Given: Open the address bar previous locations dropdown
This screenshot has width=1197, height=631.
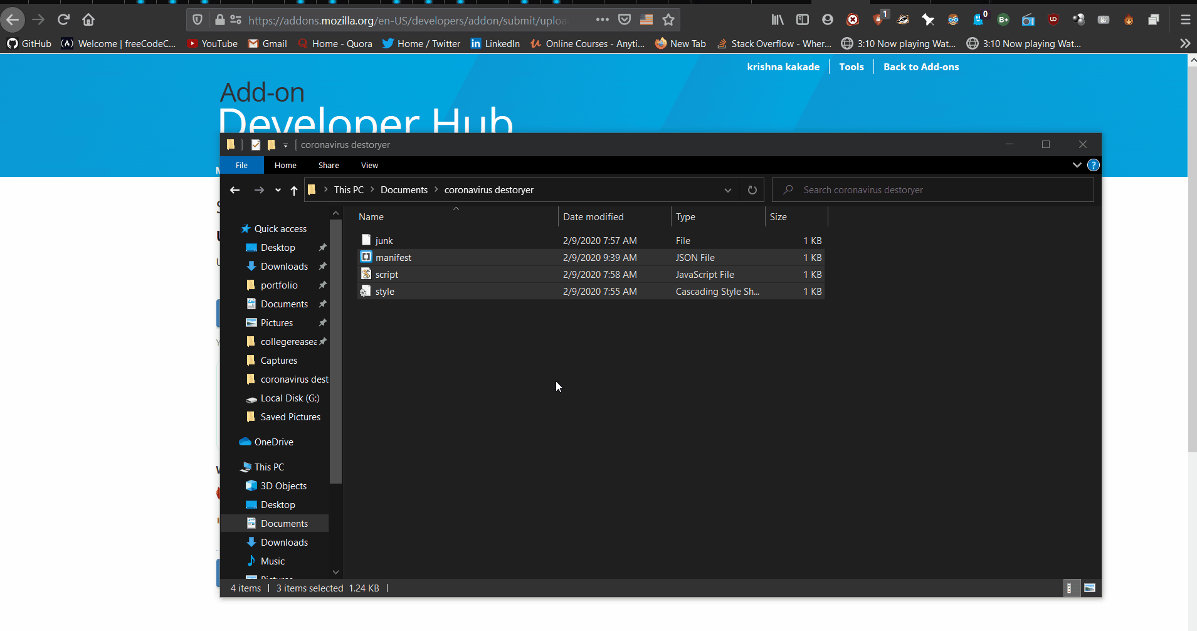Looking at the screenshot, I should coord(727,190).
